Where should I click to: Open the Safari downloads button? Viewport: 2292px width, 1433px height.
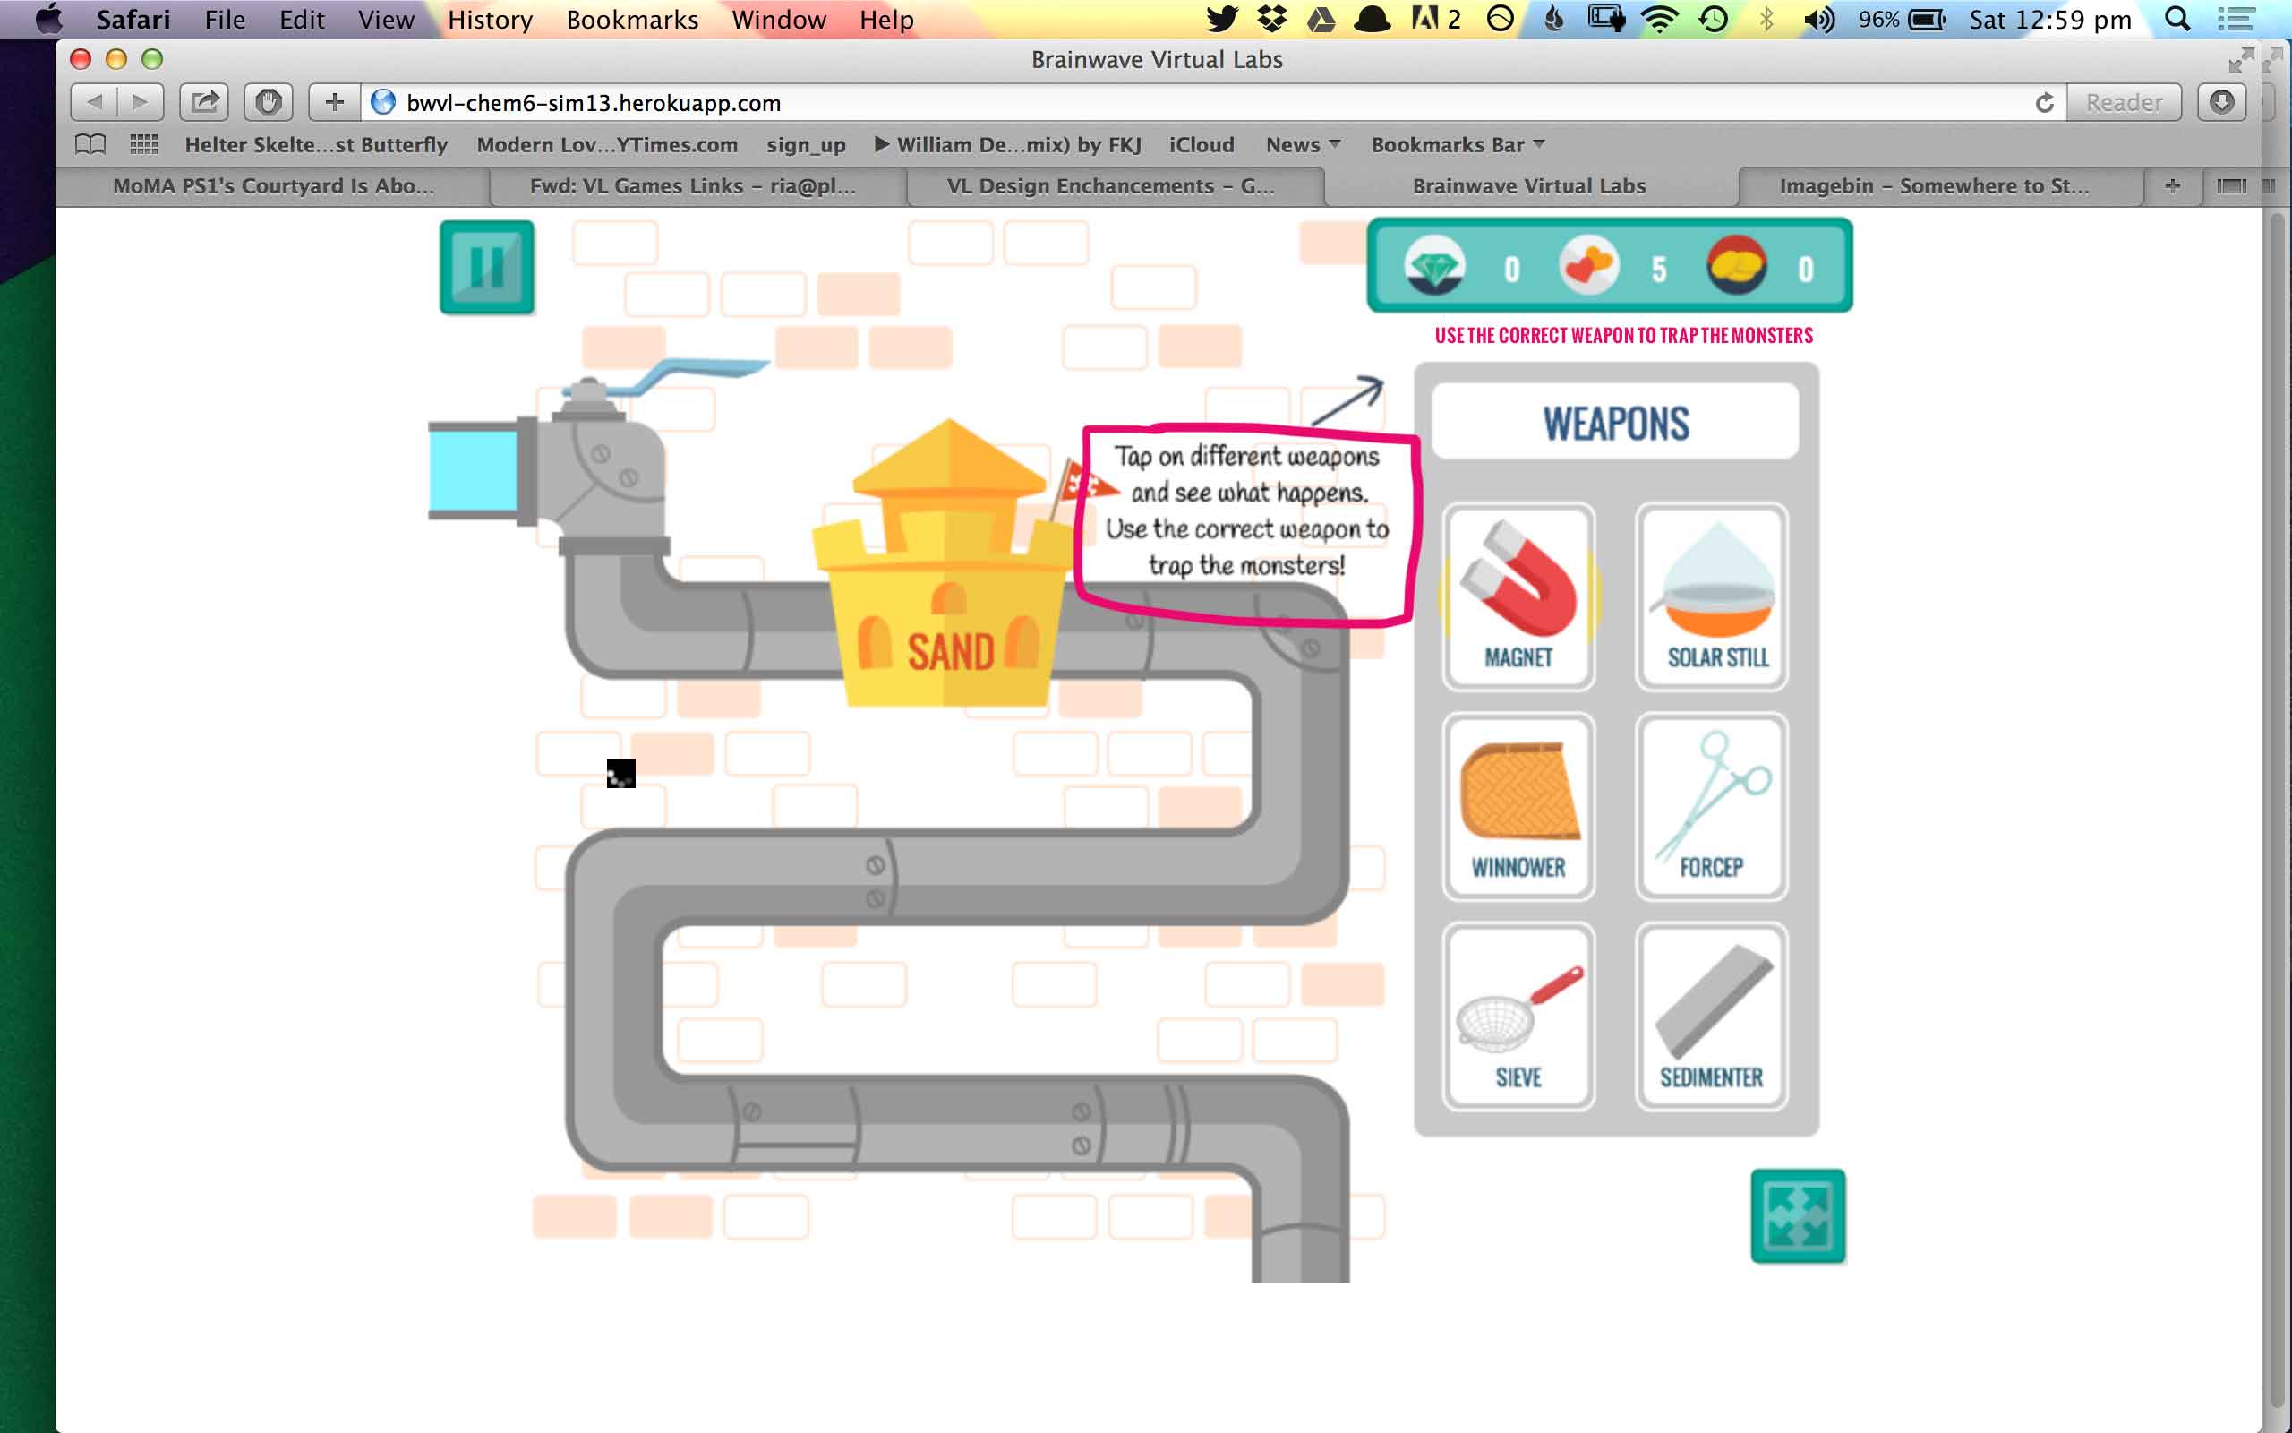[x=2222, y=101]
